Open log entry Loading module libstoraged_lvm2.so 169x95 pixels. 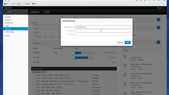pyautogui.click(x=74, y=75)
